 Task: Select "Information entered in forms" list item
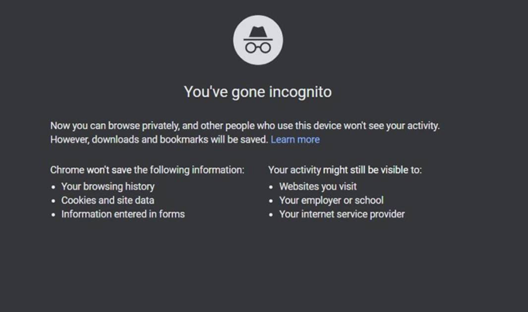pyautogui.click(x=123, y=214)
